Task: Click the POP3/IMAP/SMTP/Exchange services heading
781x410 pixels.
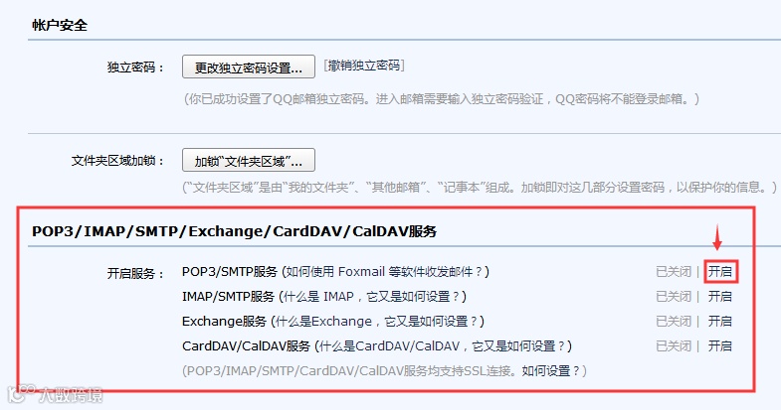Action: pos(234,231)
